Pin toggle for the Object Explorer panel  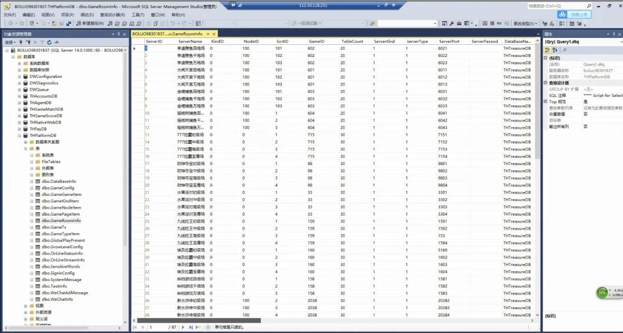(119, 34)
